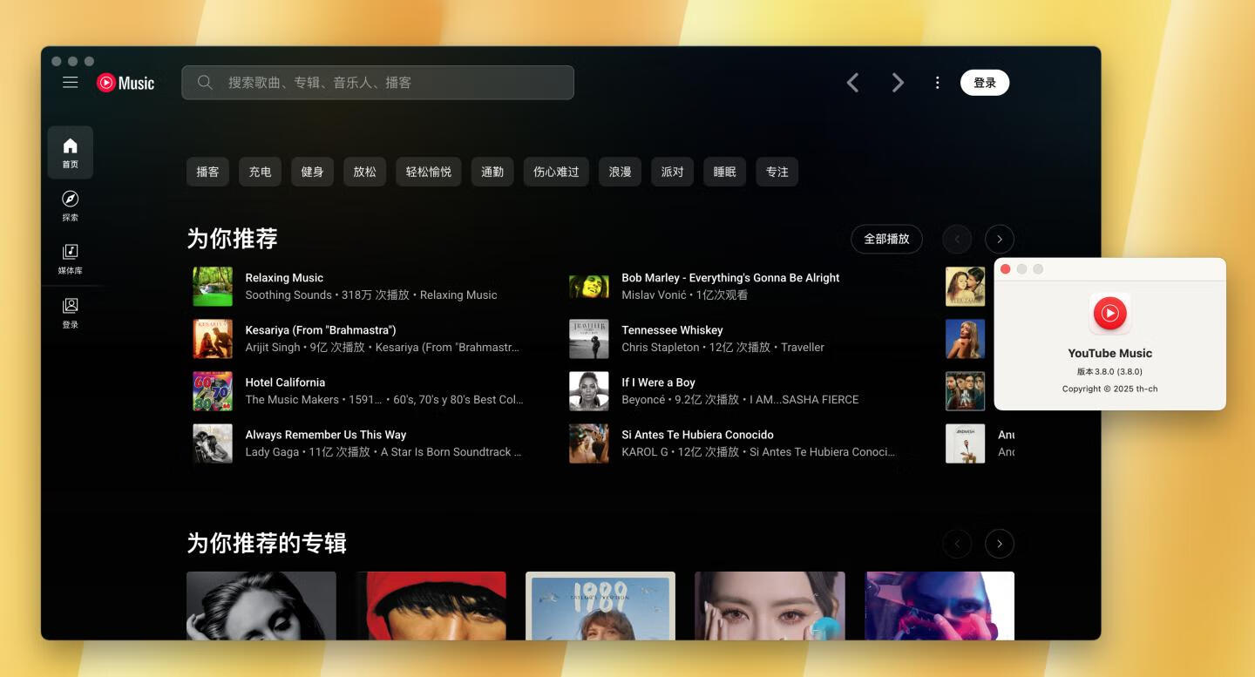Open the Music Makers artist link
Screen dimensions: 1255x677
click(x=292, y=400)
